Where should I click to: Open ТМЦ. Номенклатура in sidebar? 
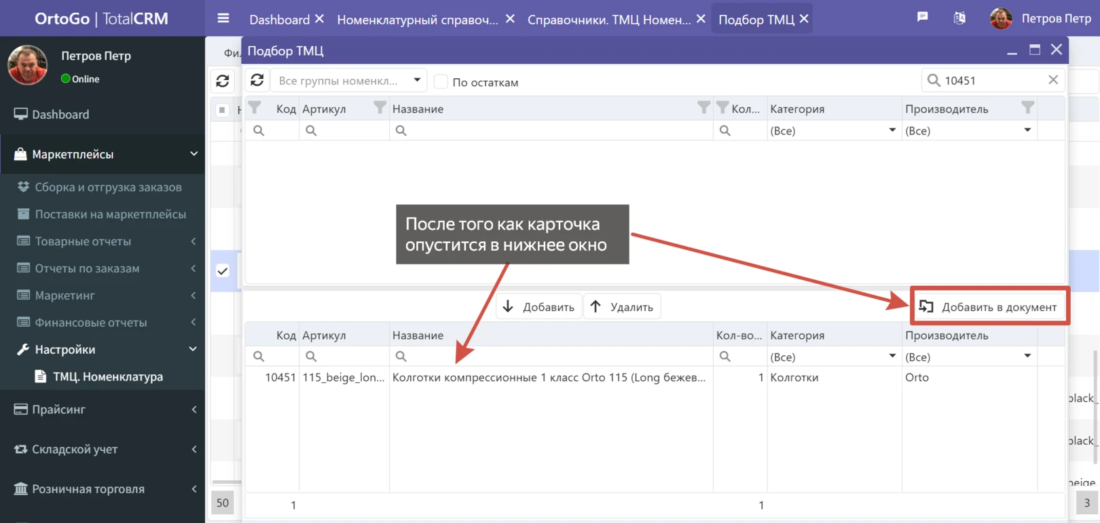pyautogui.click(x=108, y=376)
